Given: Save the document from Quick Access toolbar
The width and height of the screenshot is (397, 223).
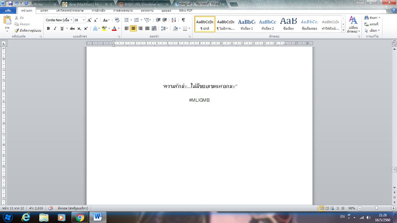Looking at the screenshot, I should (x=10, y=3).
